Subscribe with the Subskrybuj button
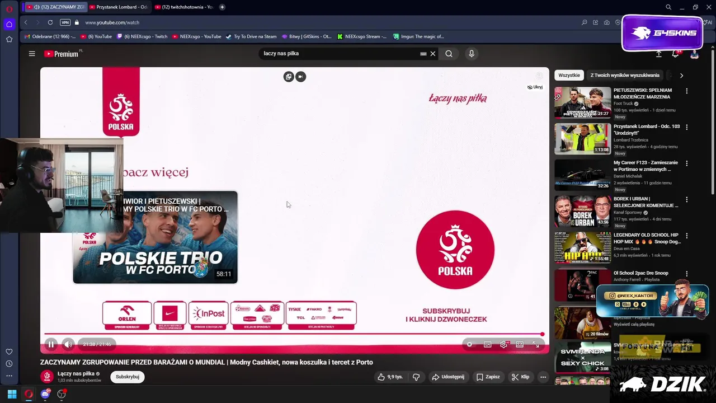716x403 pixels. click(128, 377)
